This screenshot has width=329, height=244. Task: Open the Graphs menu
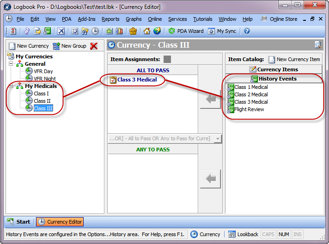(x=134, y=19)
